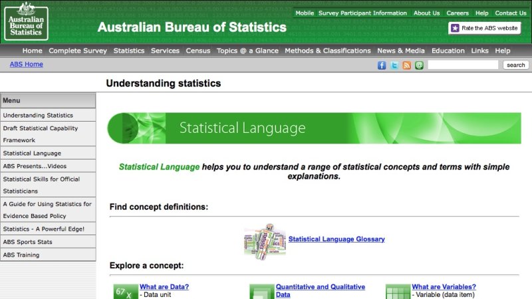Open Methods & Classifications navigation item
Screen dimensions: 532x299
[328, 50]
